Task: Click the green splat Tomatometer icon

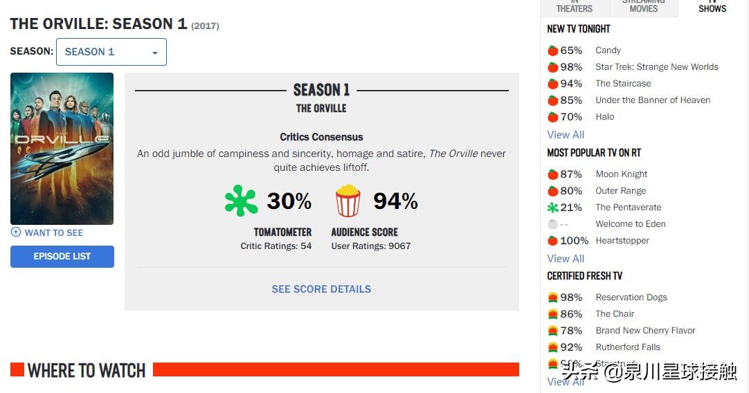Action: pyautogui.click(x=241, y=201)
